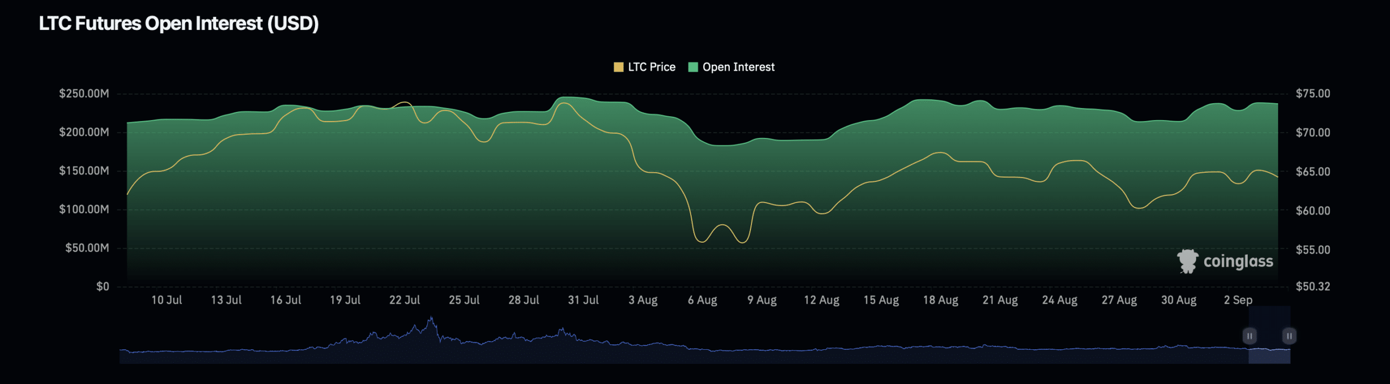1390x384 pixels.
Task: Click the right range slider pause handle
Action: point(1289,336)
